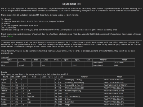Click the "Forge" location cell

pyautogui.click(x=84, y=105)
